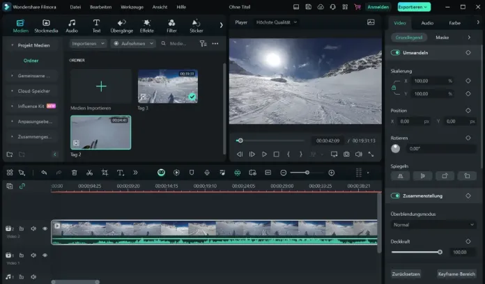485x284 pixels.
Task: Select the scissors split tool
Action: tap(89, 173)
